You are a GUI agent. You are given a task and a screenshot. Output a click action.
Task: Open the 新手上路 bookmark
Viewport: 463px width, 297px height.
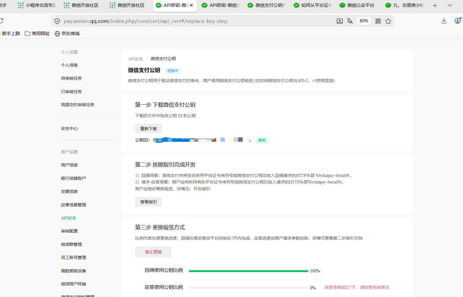10,34
